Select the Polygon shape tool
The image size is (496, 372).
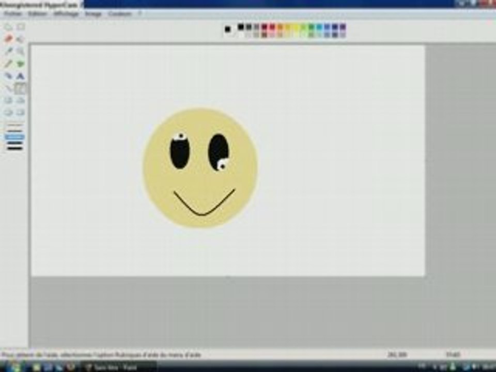point(21,101)
